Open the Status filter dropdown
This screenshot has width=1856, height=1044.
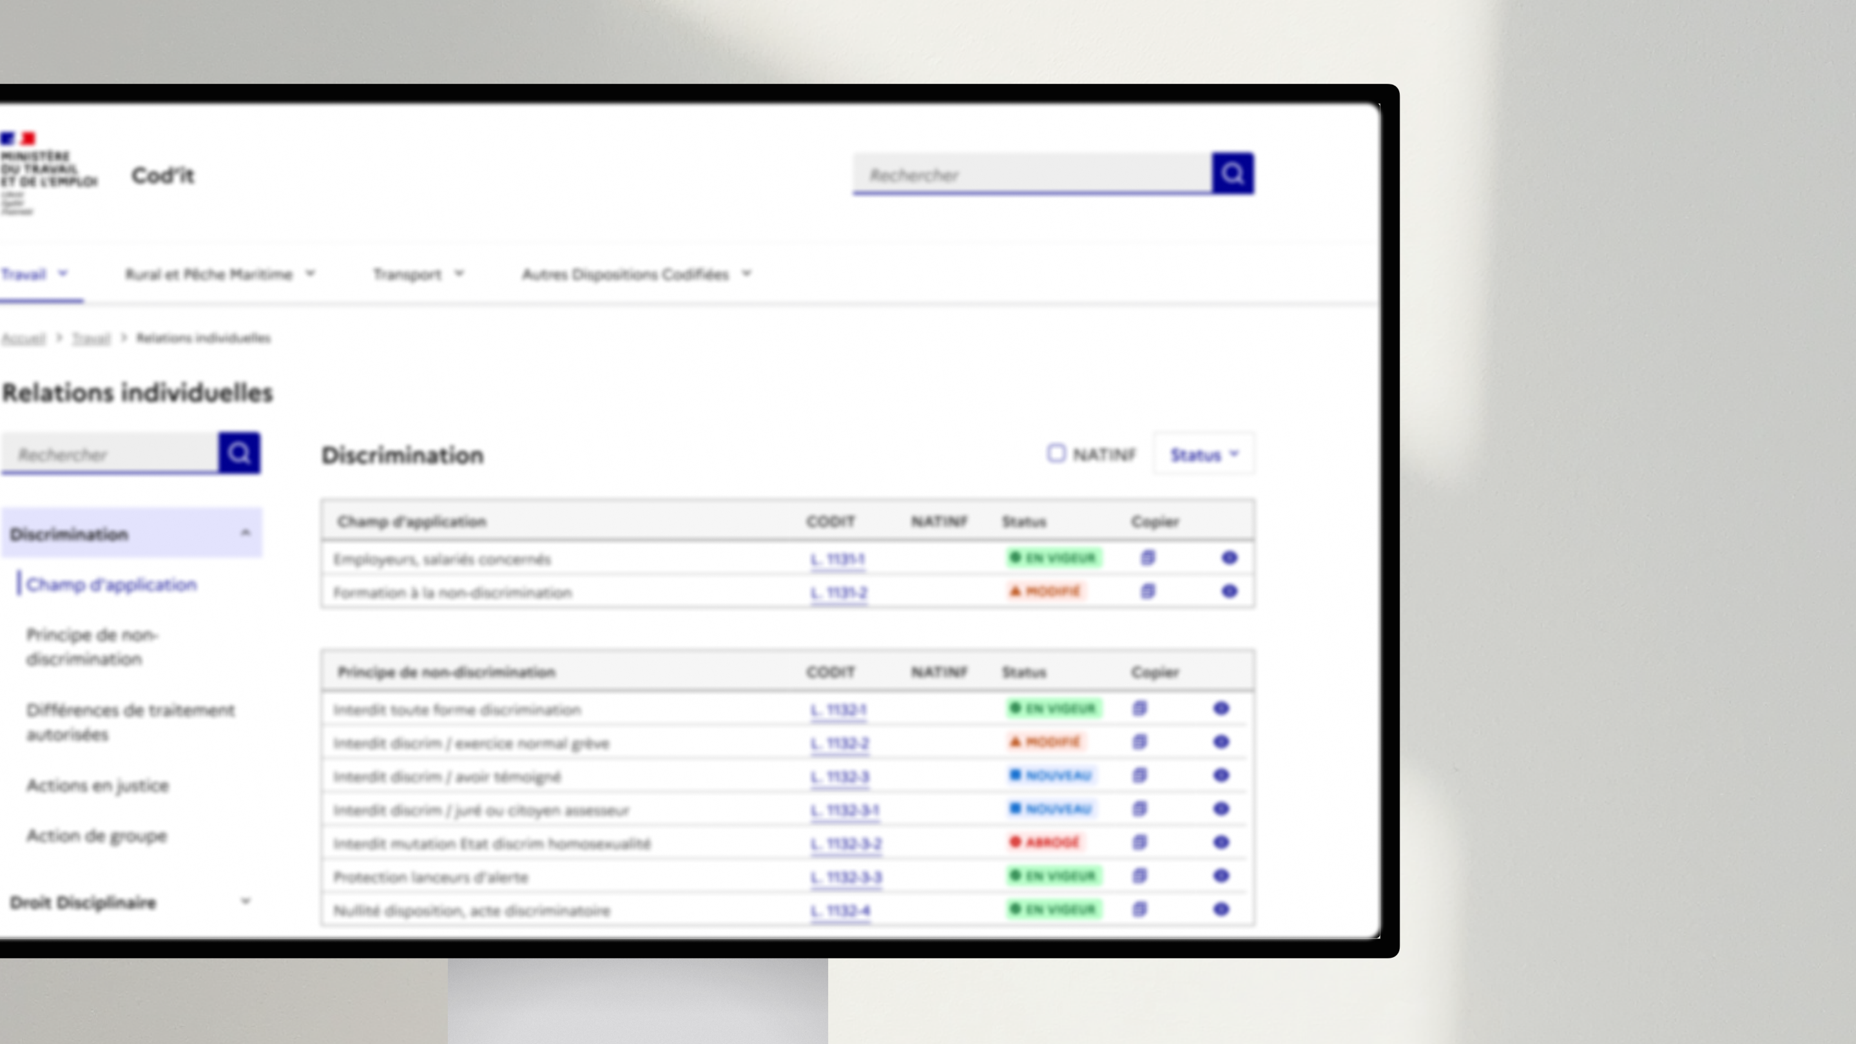click(1204, 454)
